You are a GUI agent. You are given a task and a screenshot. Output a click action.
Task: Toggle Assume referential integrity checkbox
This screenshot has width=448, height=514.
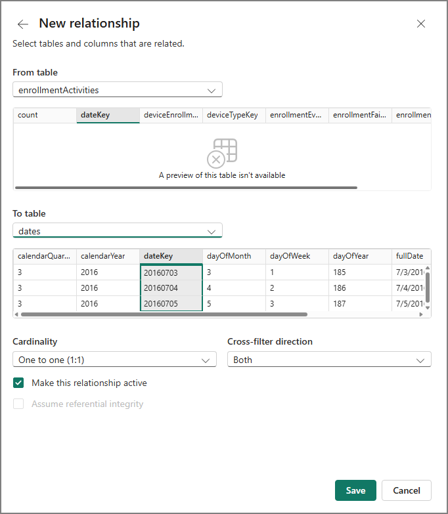click(x=18, y=404)
